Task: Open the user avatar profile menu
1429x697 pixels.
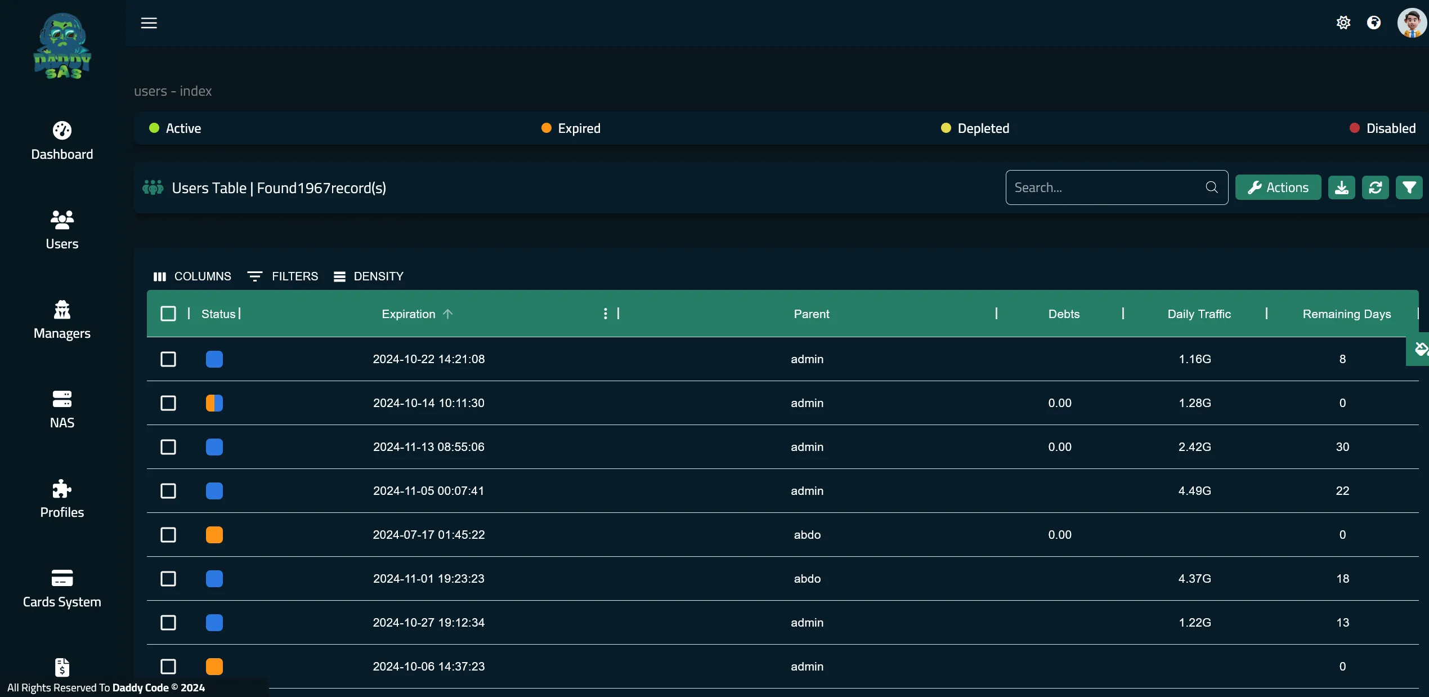Action: point(1412,23)
